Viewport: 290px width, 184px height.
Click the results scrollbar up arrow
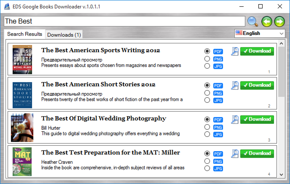click(x=281, y=44)
